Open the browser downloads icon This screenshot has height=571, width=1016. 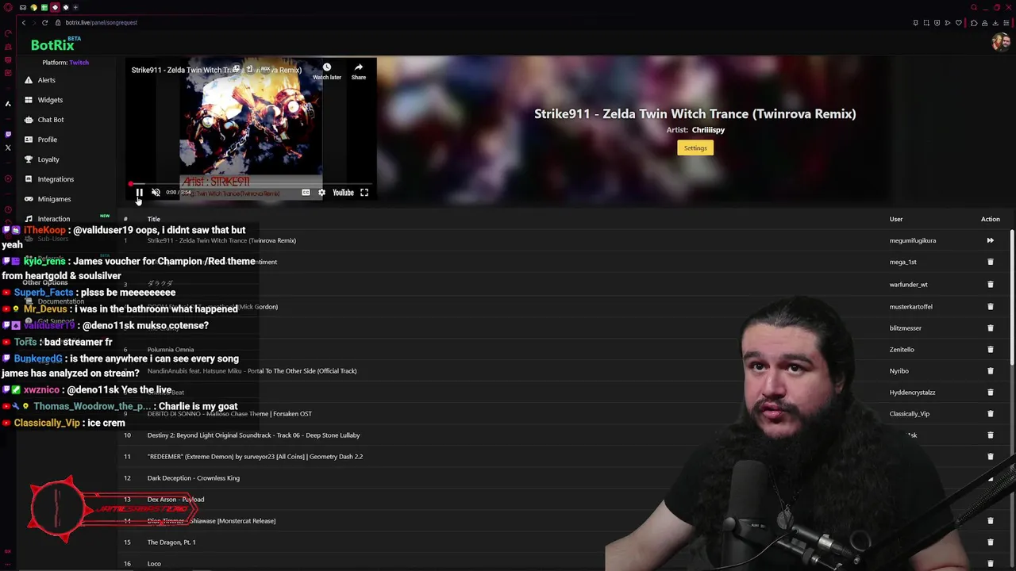click(x=995, y=22)
